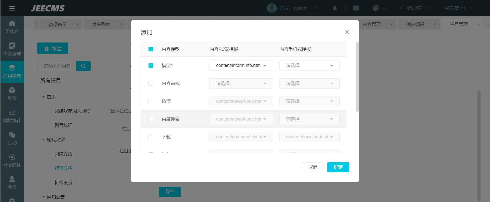Open 工作台 home icon in sidebar
The width and height of the screenshot is (490, 202).
(12, 27)
